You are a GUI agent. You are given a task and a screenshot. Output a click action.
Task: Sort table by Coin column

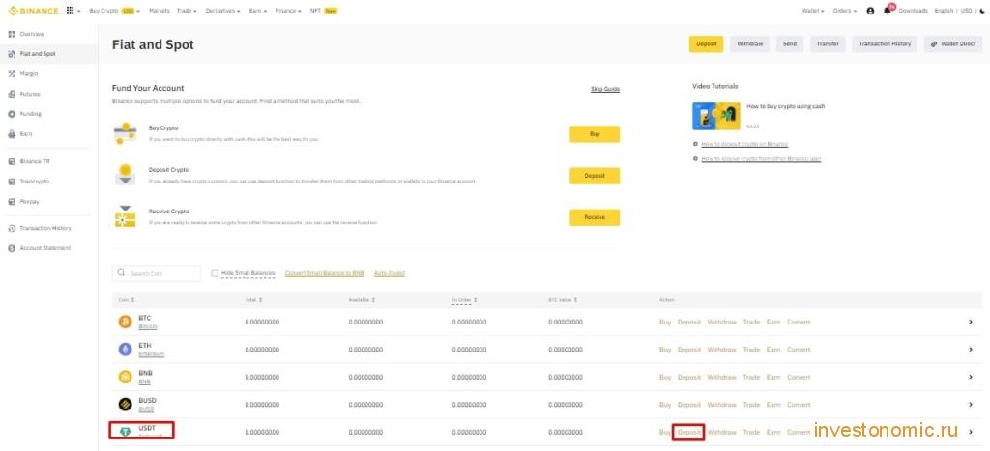pos(127,300)
